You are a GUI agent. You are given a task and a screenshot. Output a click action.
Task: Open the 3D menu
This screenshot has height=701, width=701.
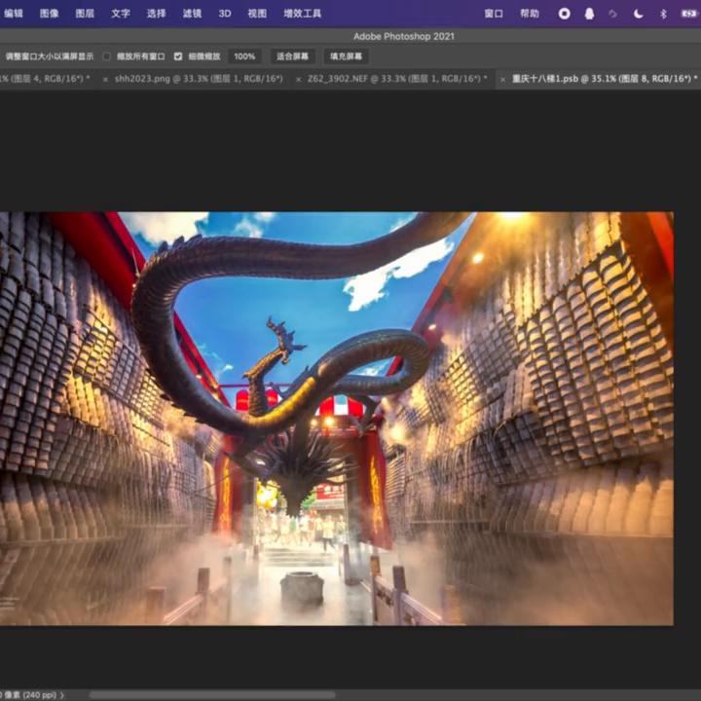coord(225,14)
